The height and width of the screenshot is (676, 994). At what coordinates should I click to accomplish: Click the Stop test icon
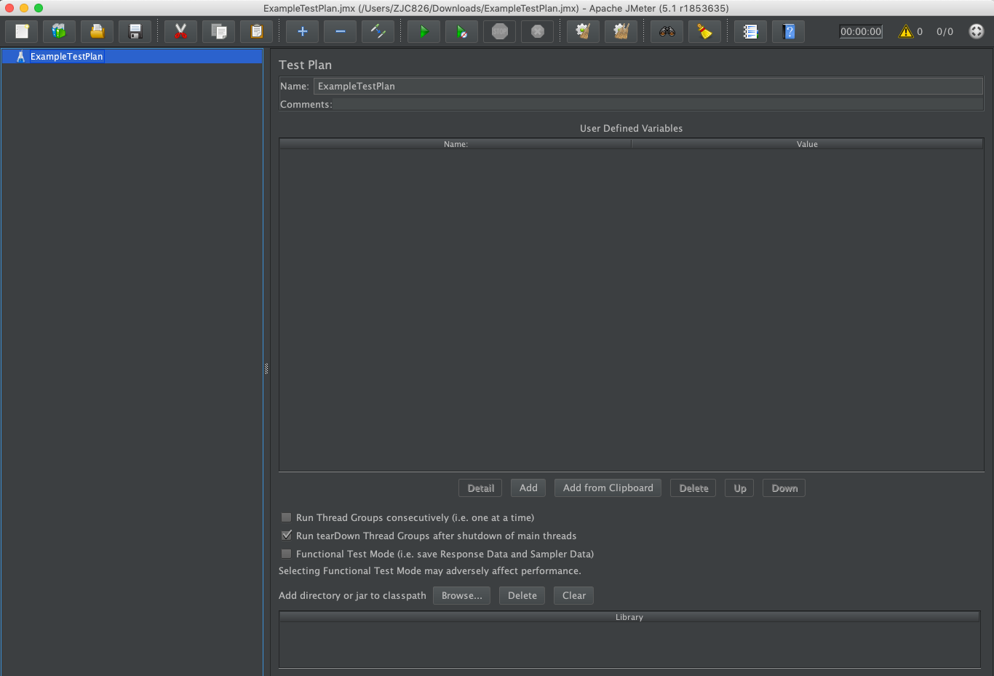(x=500, y=31)
